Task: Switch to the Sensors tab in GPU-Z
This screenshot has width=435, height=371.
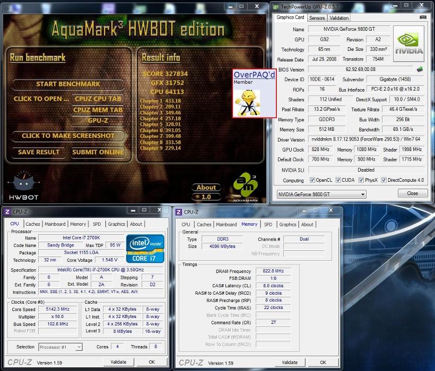Action: (x=317, y=18)
